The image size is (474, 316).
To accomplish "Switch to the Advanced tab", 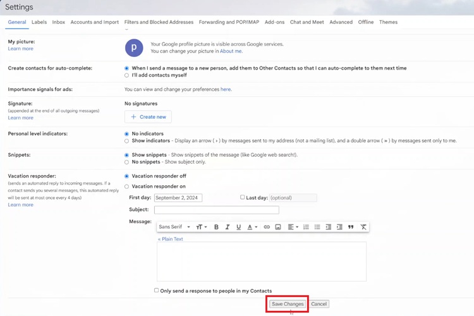I will coord(341,22).
